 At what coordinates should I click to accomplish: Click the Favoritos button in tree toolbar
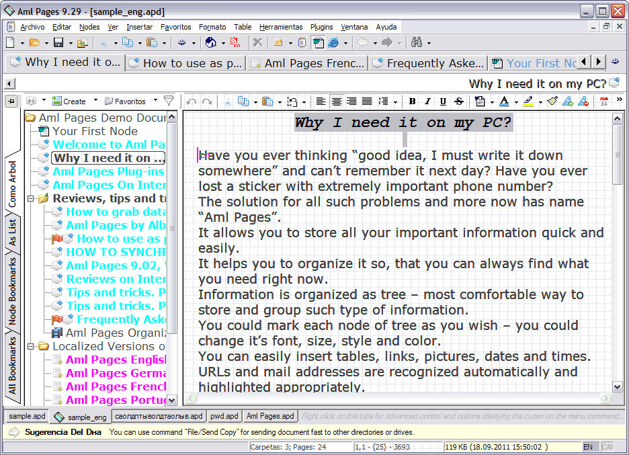pyautogui.click(x=125, y=101)
